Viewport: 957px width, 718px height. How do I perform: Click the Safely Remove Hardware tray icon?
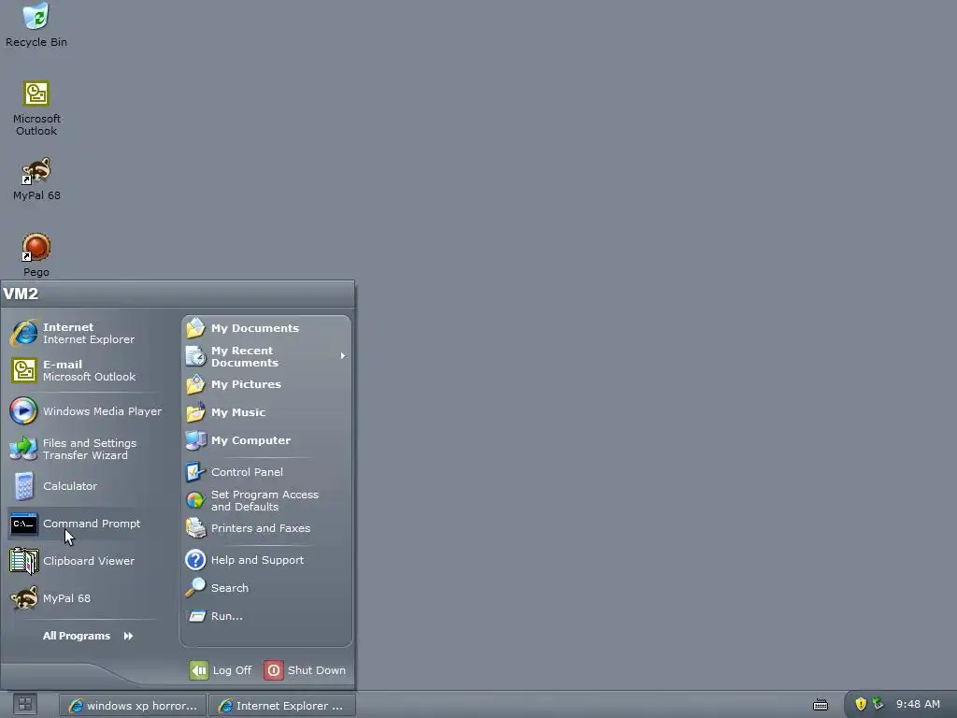tap(878, 703)
